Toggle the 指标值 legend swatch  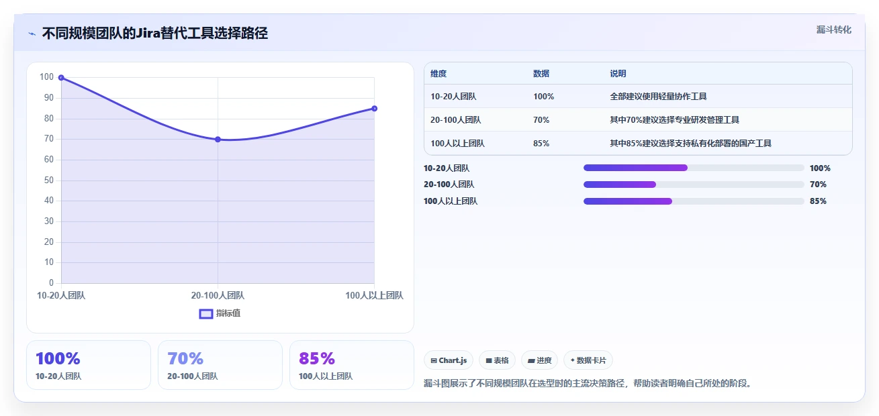206,313
